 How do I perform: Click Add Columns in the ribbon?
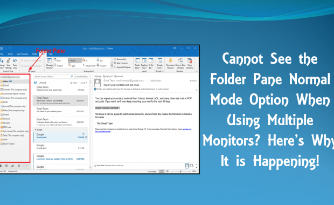(121, 63)
